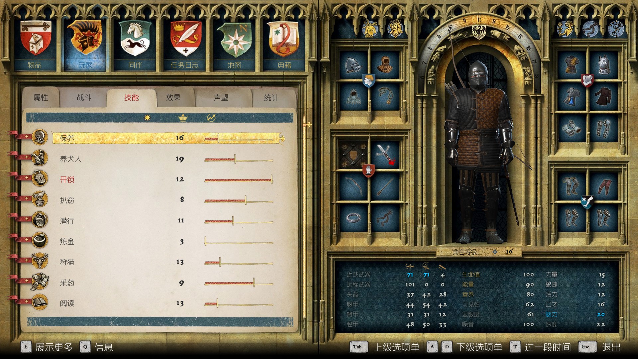Open the 物品 inventory shield tab
Screen dimensions: 638x359
(x=35, y=44)
